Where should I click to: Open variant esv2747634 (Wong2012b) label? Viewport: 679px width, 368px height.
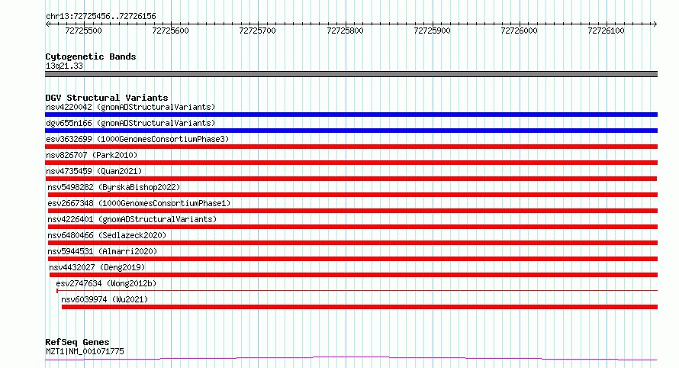tap(106, 283)
